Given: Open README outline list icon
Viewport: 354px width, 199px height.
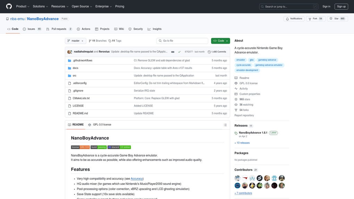Looking at the screenshot, I should click(225, 125).
